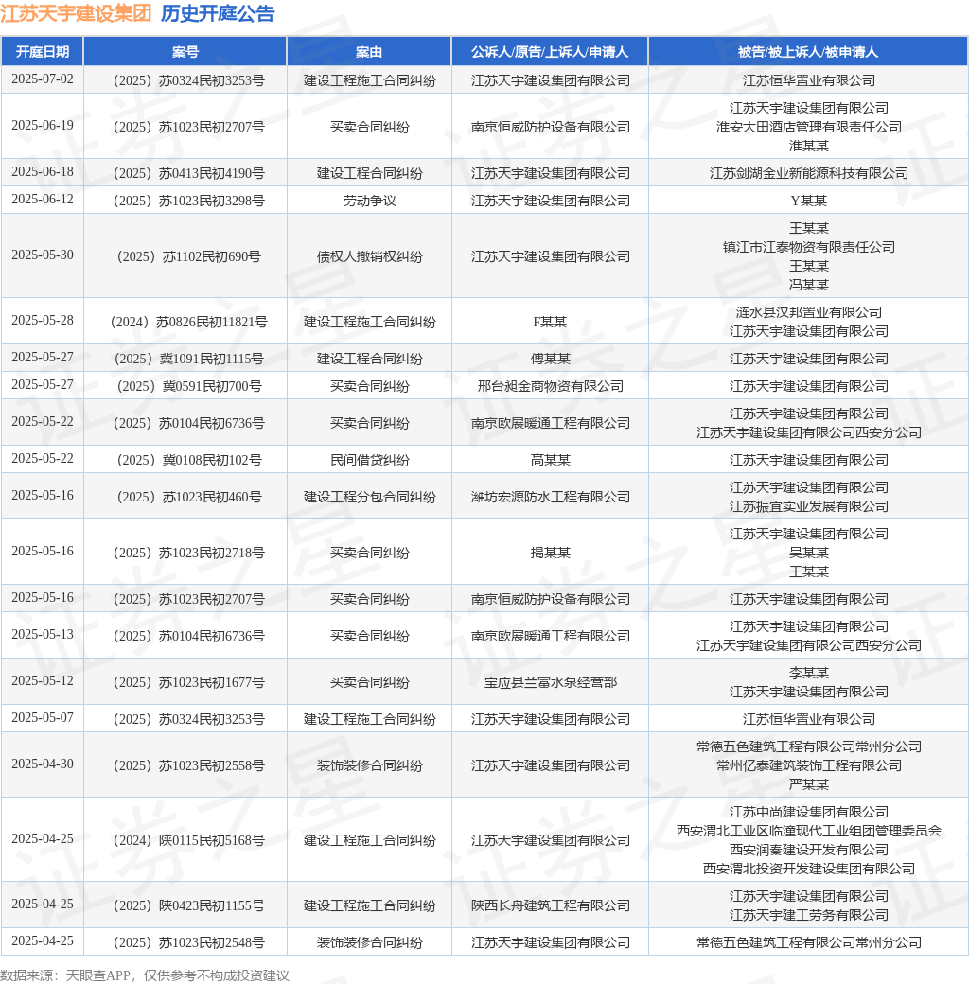Click the 劳动争议 case cause cell
Screen dimensions: 969x984
coord(370,201)
